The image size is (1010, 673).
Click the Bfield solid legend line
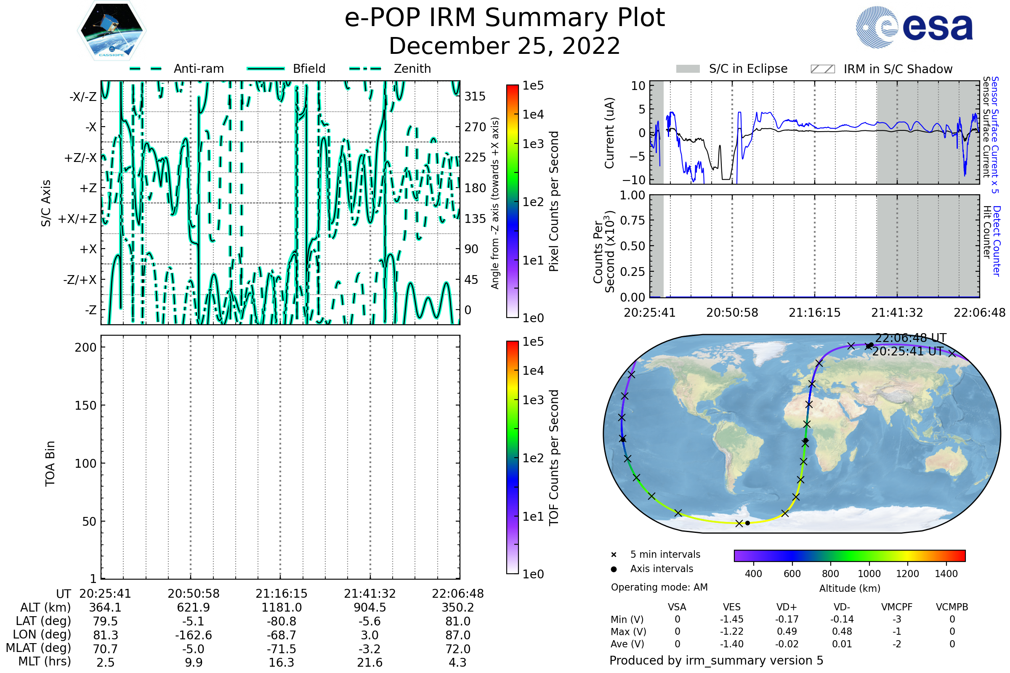pyautogui.click(x=266, y=69)
